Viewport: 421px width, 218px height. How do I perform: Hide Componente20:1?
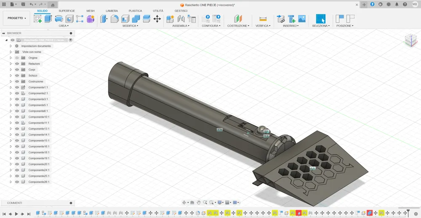click(17, 164)
